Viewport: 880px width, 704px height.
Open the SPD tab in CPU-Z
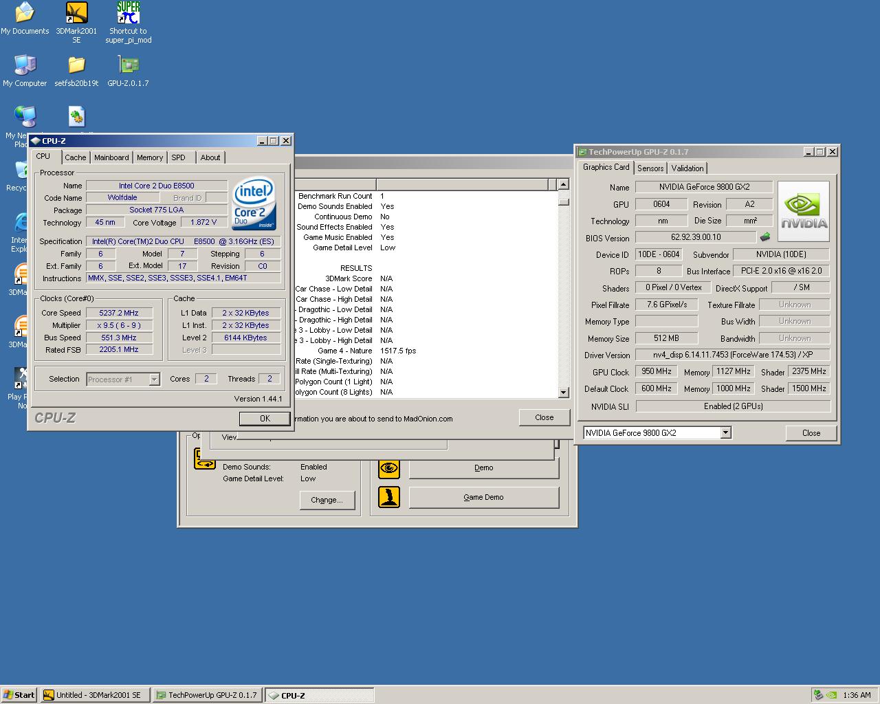(179, 157)
